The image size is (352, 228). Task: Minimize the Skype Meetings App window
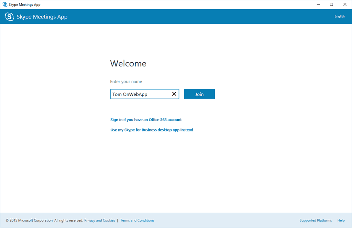tap(316, 4)
